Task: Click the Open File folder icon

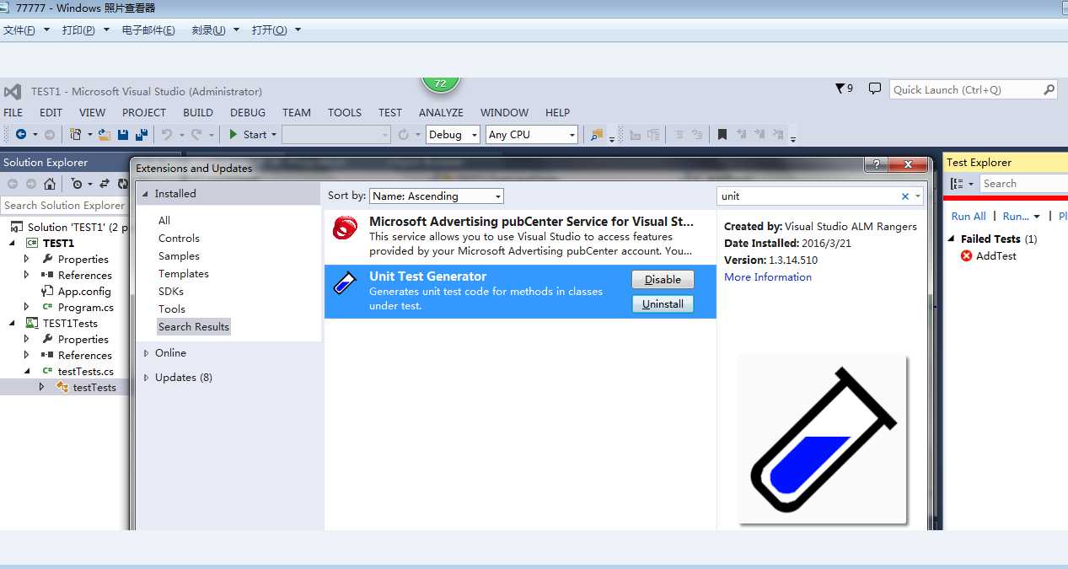Action: coord(105,134)
